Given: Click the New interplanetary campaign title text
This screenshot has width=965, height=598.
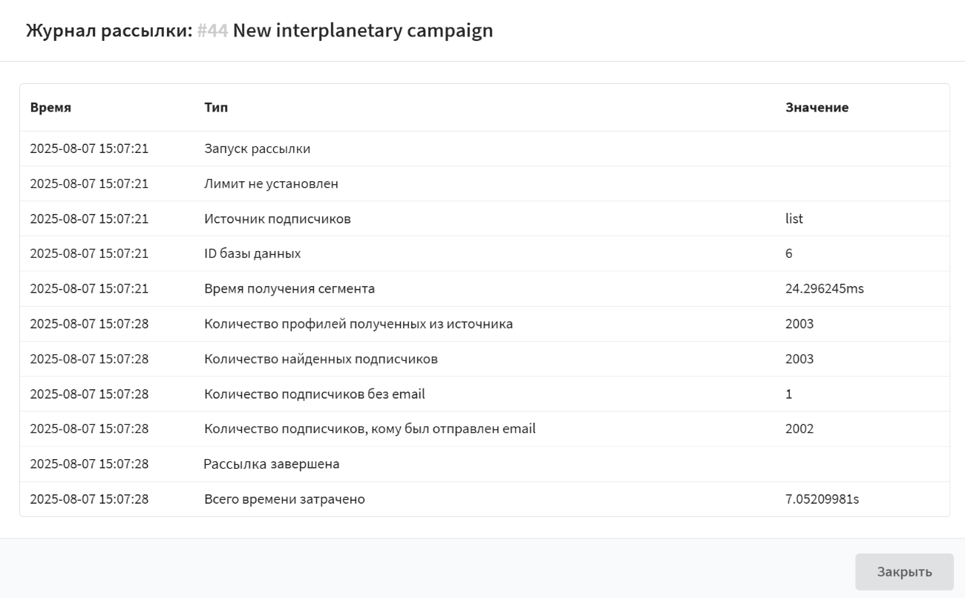Looking at the screenshot, I should pos(362,31).
